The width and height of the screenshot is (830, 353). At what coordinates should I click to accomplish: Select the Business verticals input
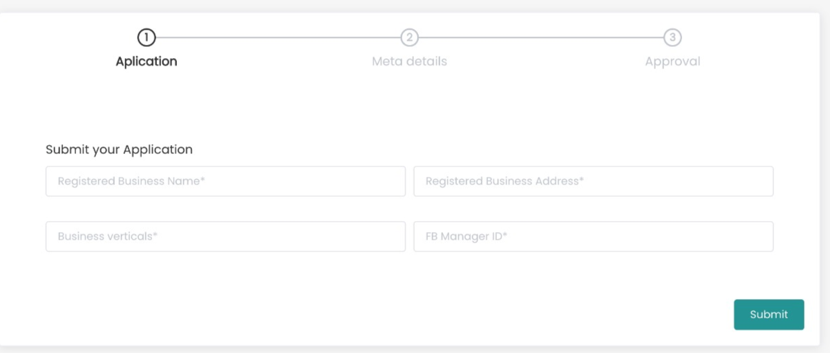225,236
